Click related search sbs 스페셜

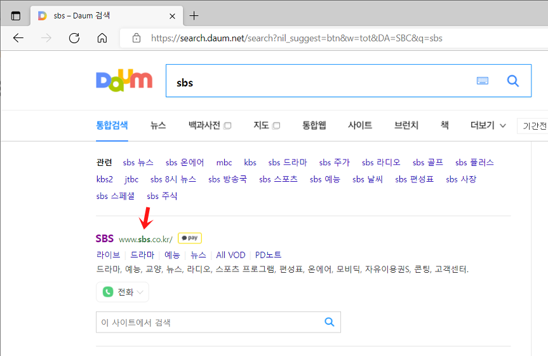[x=116, y=196]
